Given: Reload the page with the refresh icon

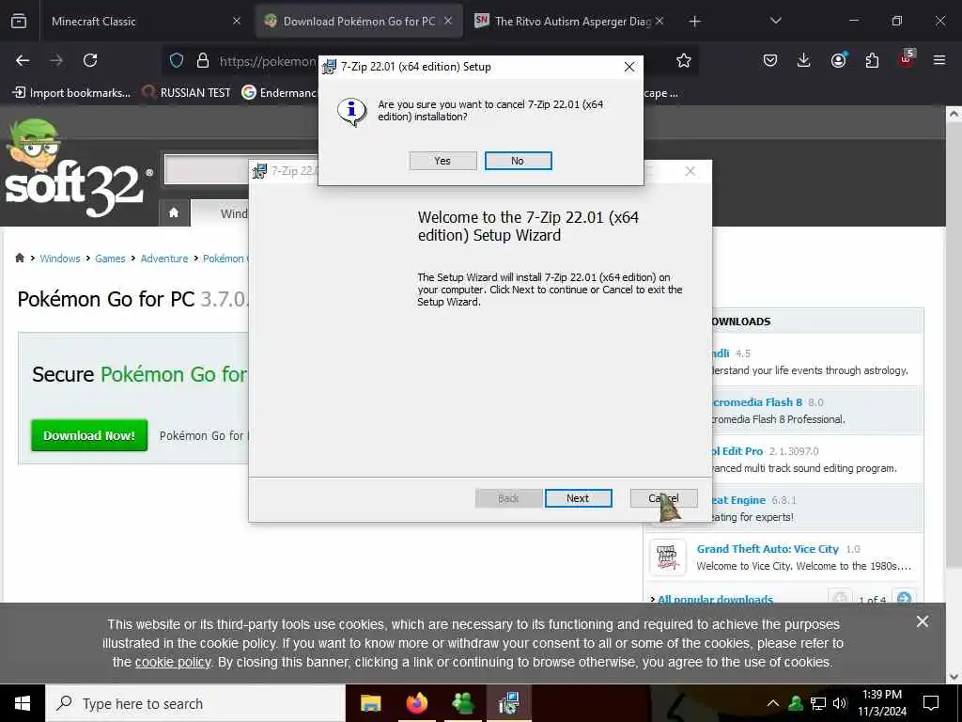Looking at the screenshot, I should [x=90, y=60].
